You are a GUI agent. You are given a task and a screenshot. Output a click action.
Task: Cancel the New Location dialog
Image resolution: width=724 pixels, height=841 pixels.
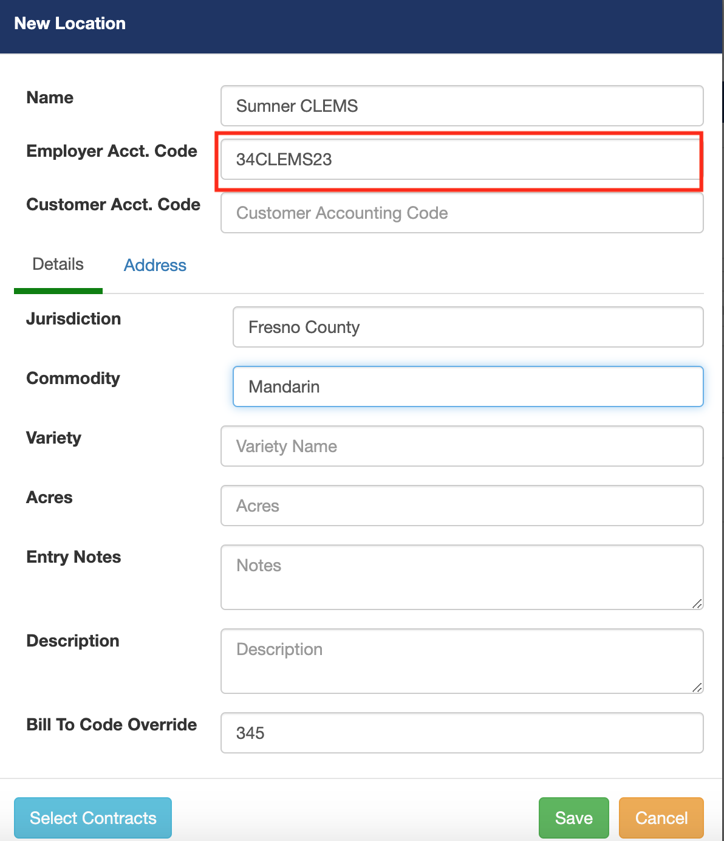click(x=661, y=818)
